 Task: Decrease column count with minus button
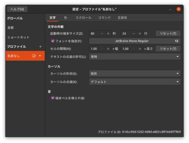tap(102, 34)
